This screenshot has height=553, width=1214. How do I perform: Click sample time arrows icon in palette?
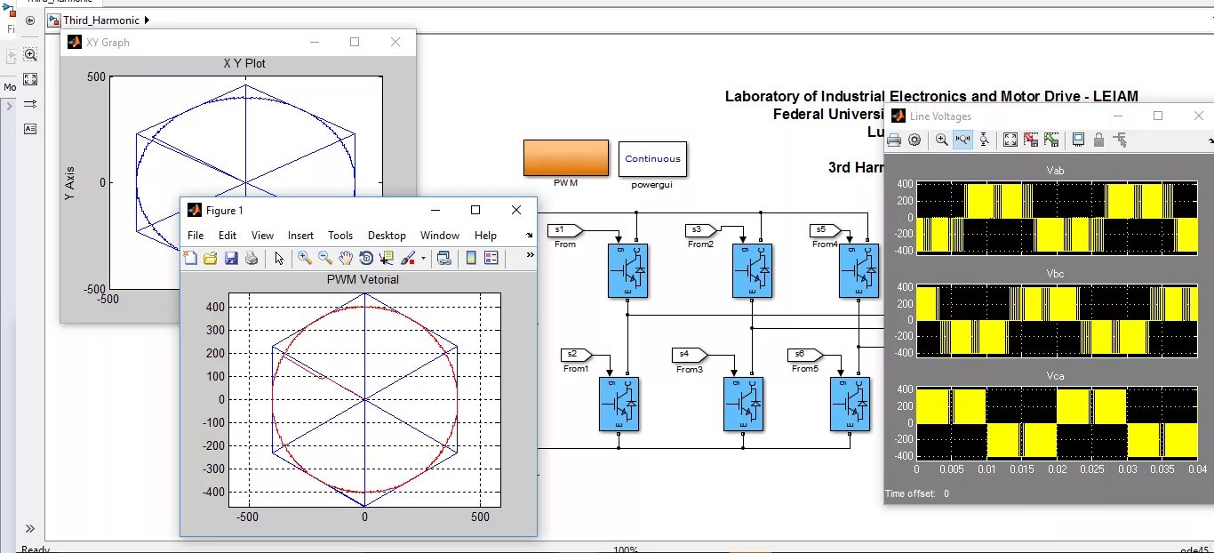[x=30, y=104]
